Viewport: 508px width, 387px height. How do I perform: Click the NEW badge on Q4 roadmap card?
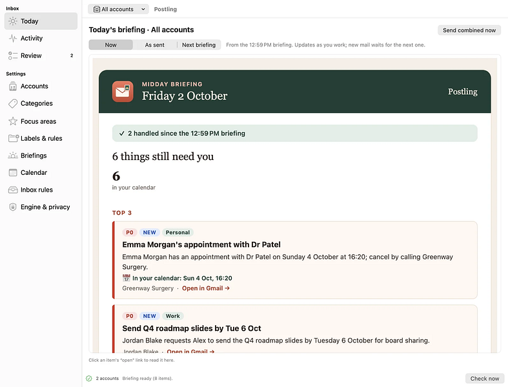pos(149,316)
